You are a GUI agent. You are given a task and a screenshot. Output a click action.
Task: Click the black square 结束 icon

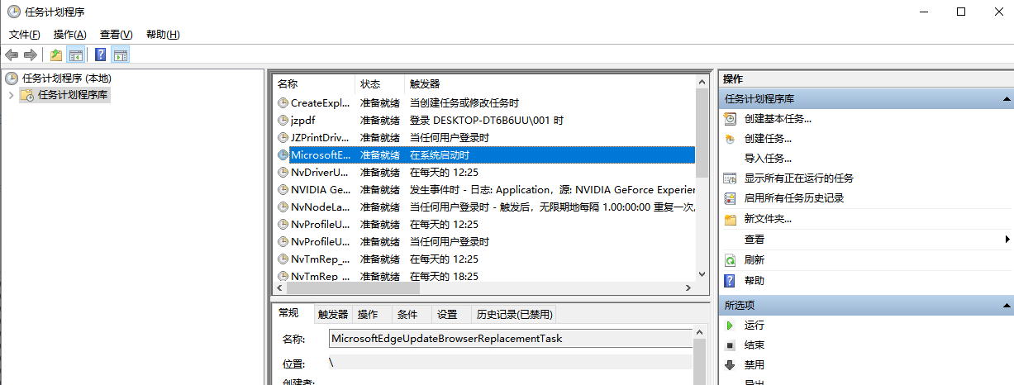730,345
